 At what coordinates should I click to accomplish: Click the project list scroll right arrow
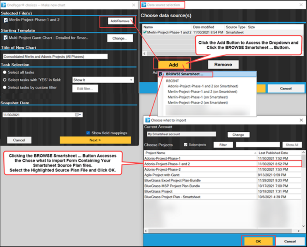click(299, 231)
